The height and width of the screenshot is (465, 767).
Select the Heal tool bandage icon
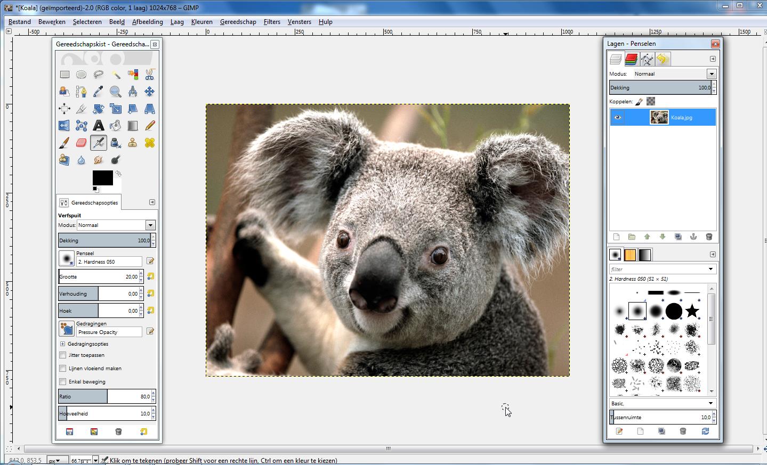(150, 143)
